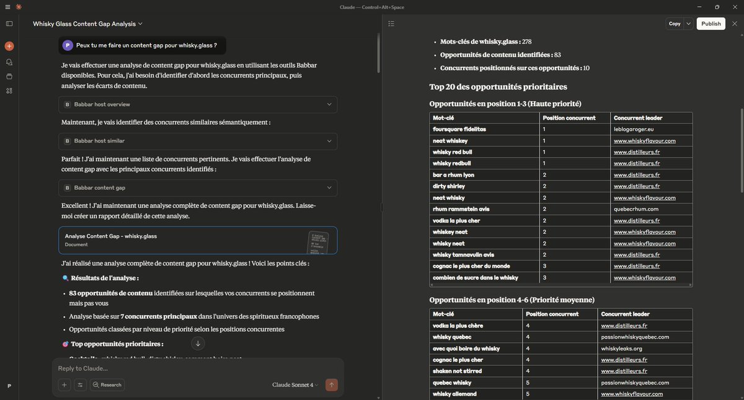Viewport: 744px width, 400px height.
Task: Open the search and tools settings icon
Action: point(80,385)
